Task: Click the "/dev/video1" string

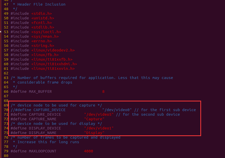Action: pos(99,128)
